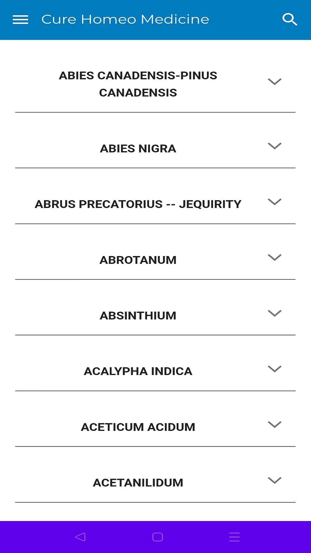This screenshot has width=311, height=553.
Task: Open ABSINTHIUM medicine entry
Action: [x=138, y=316]
